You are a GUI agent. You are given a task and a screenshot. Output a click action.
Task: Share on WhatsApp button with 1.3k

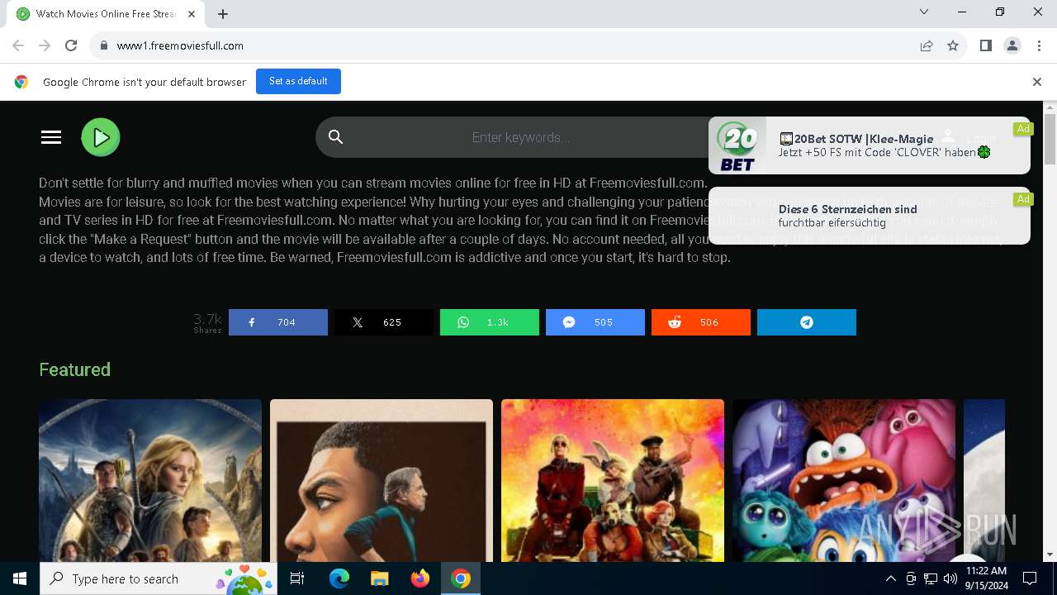click(490, 322)
